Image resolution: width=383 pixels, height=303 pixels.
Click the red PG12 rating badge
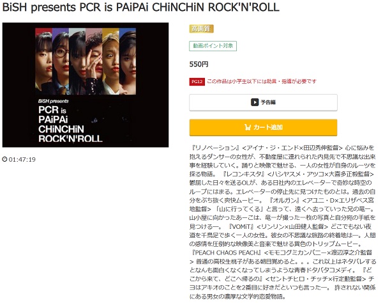tap(197, 81)
